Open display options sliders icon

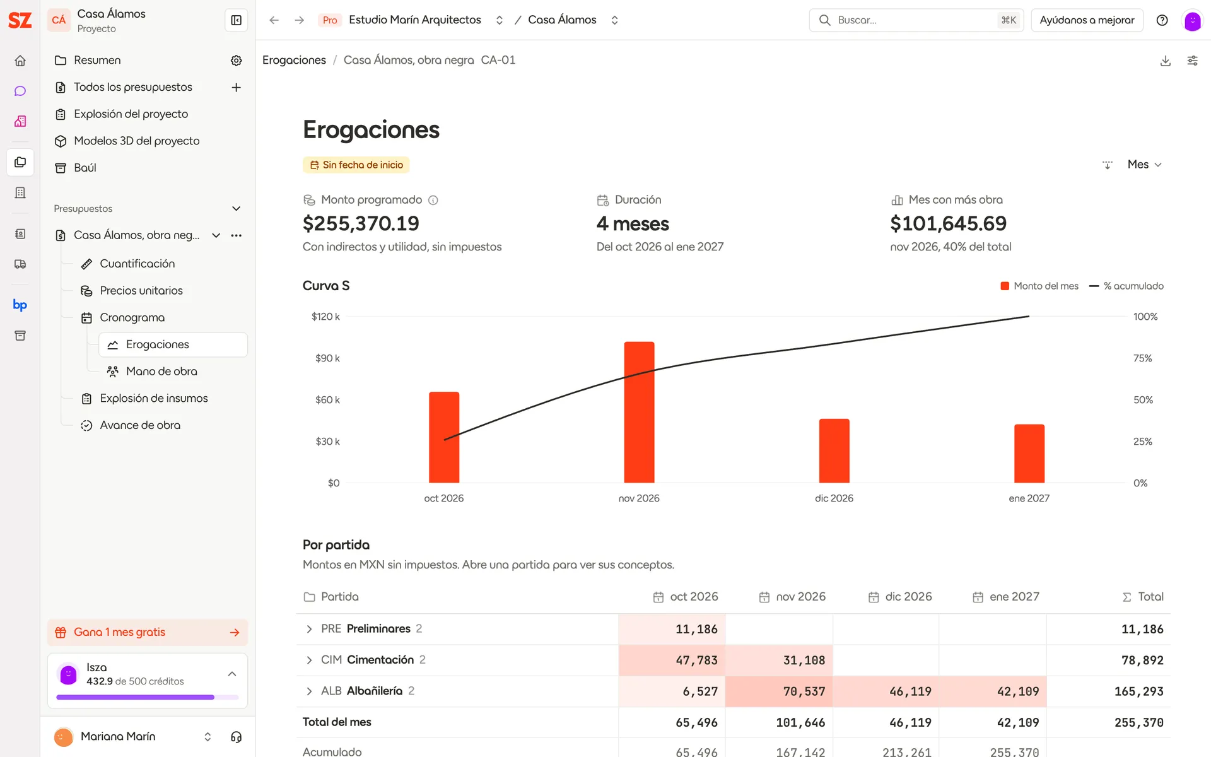1192,61
